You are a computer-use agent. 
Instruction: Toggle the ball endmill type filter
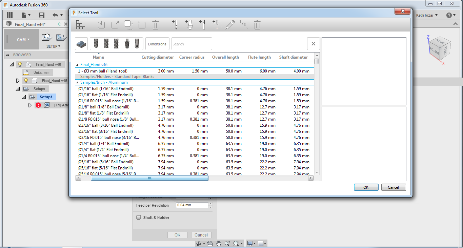pos(137,44)
